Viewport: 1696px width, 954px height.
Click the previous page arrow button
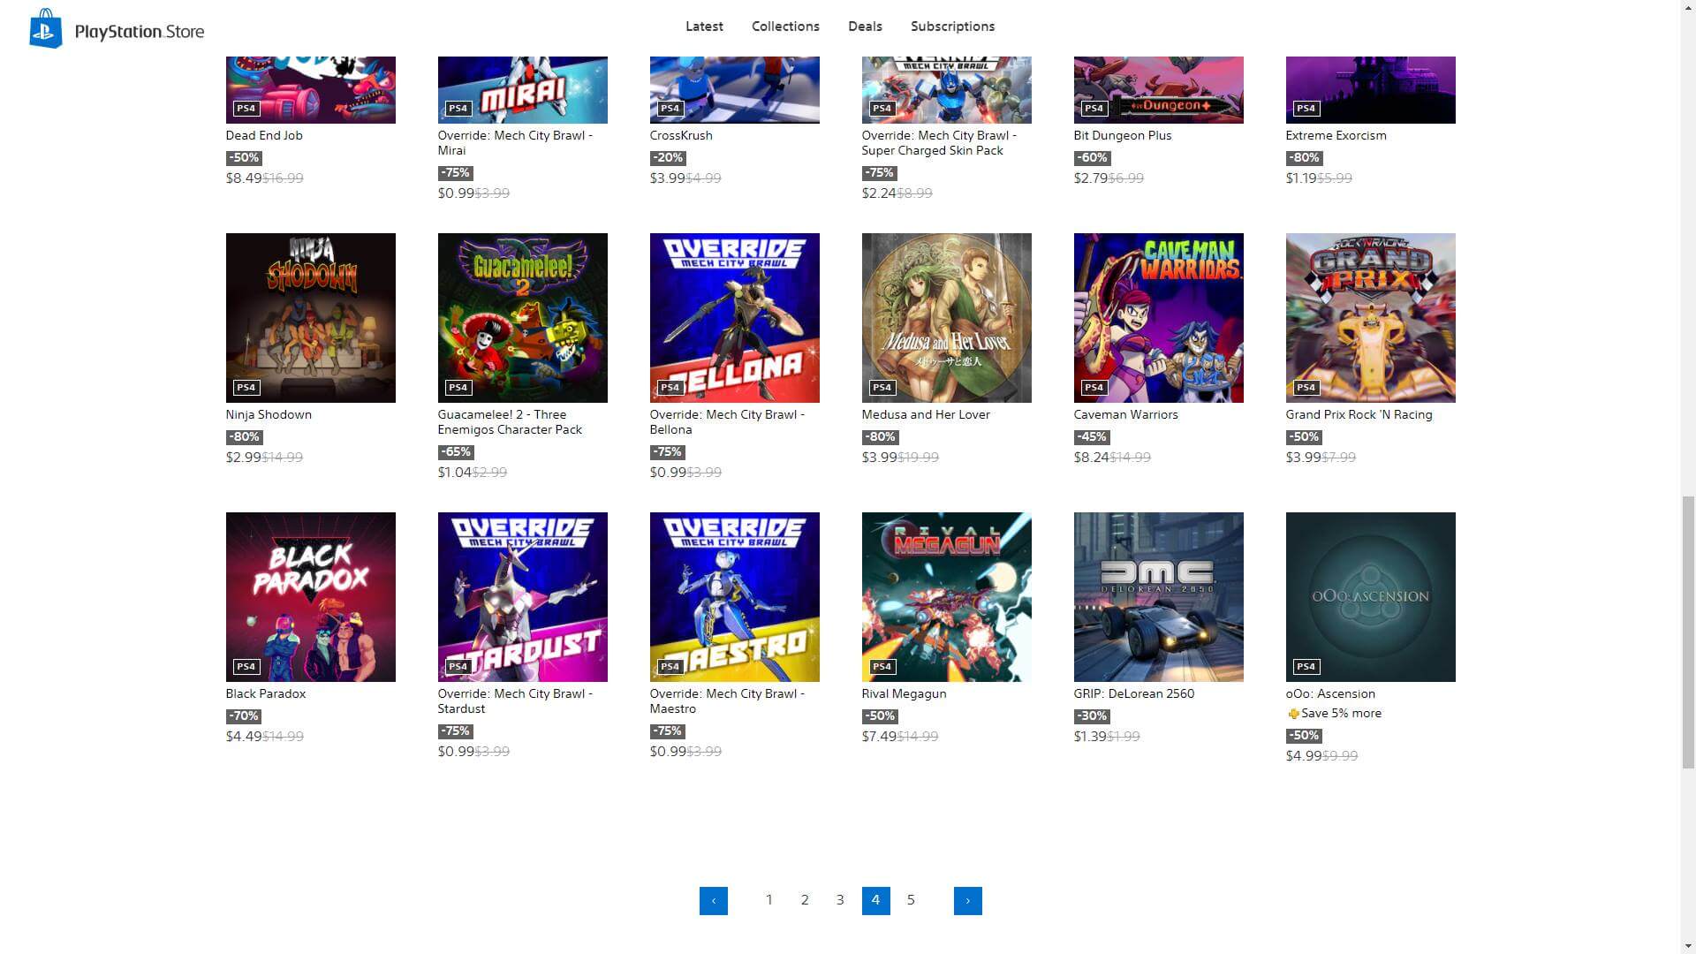(x=713, y=900)
